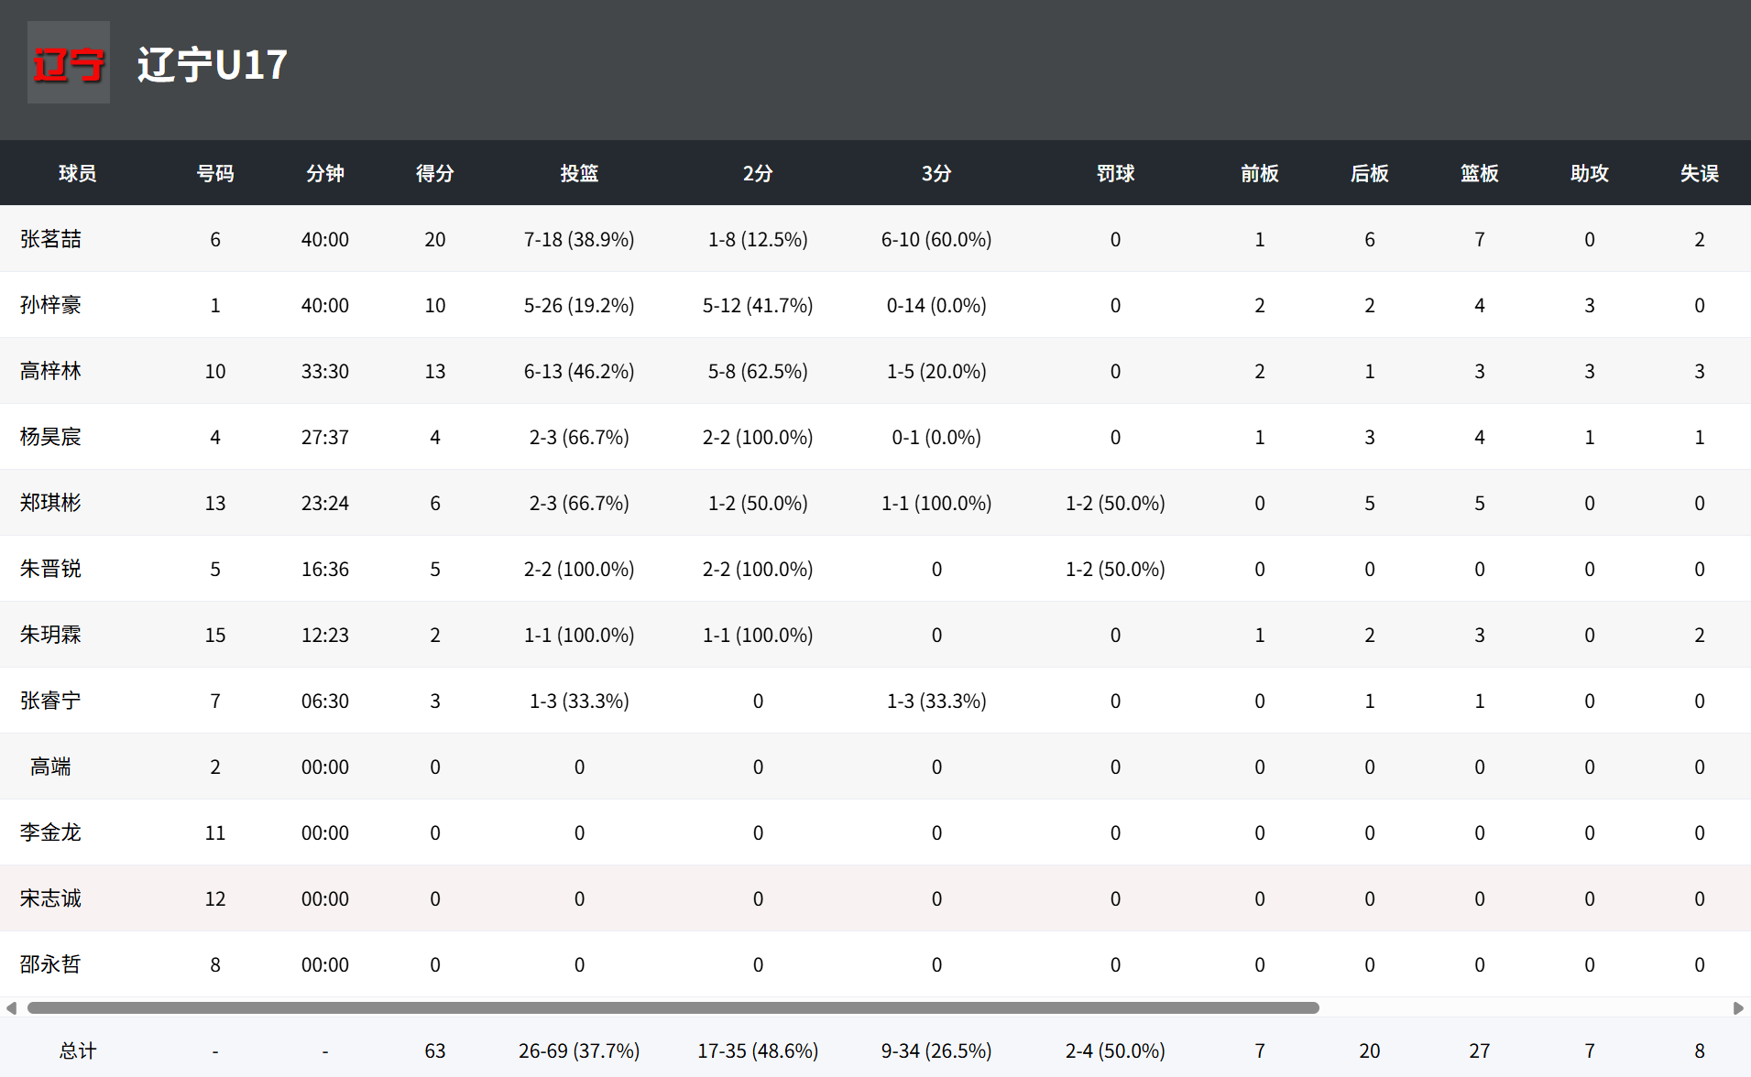The image size is (1751, 1077).
Task: Click the Liaoning team logo icon
Action: (69, 63)
